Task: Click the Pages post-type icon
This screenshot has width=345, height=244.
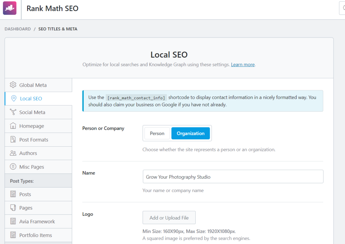Action: (13, 208)
